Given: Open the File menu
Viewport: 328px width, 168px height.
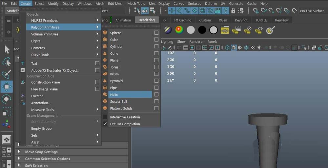Looking at the screenshot, I should (x=4, y=4).
